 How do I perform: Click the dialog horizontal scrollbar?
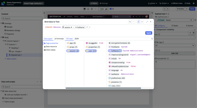click(x=103, y=88)
